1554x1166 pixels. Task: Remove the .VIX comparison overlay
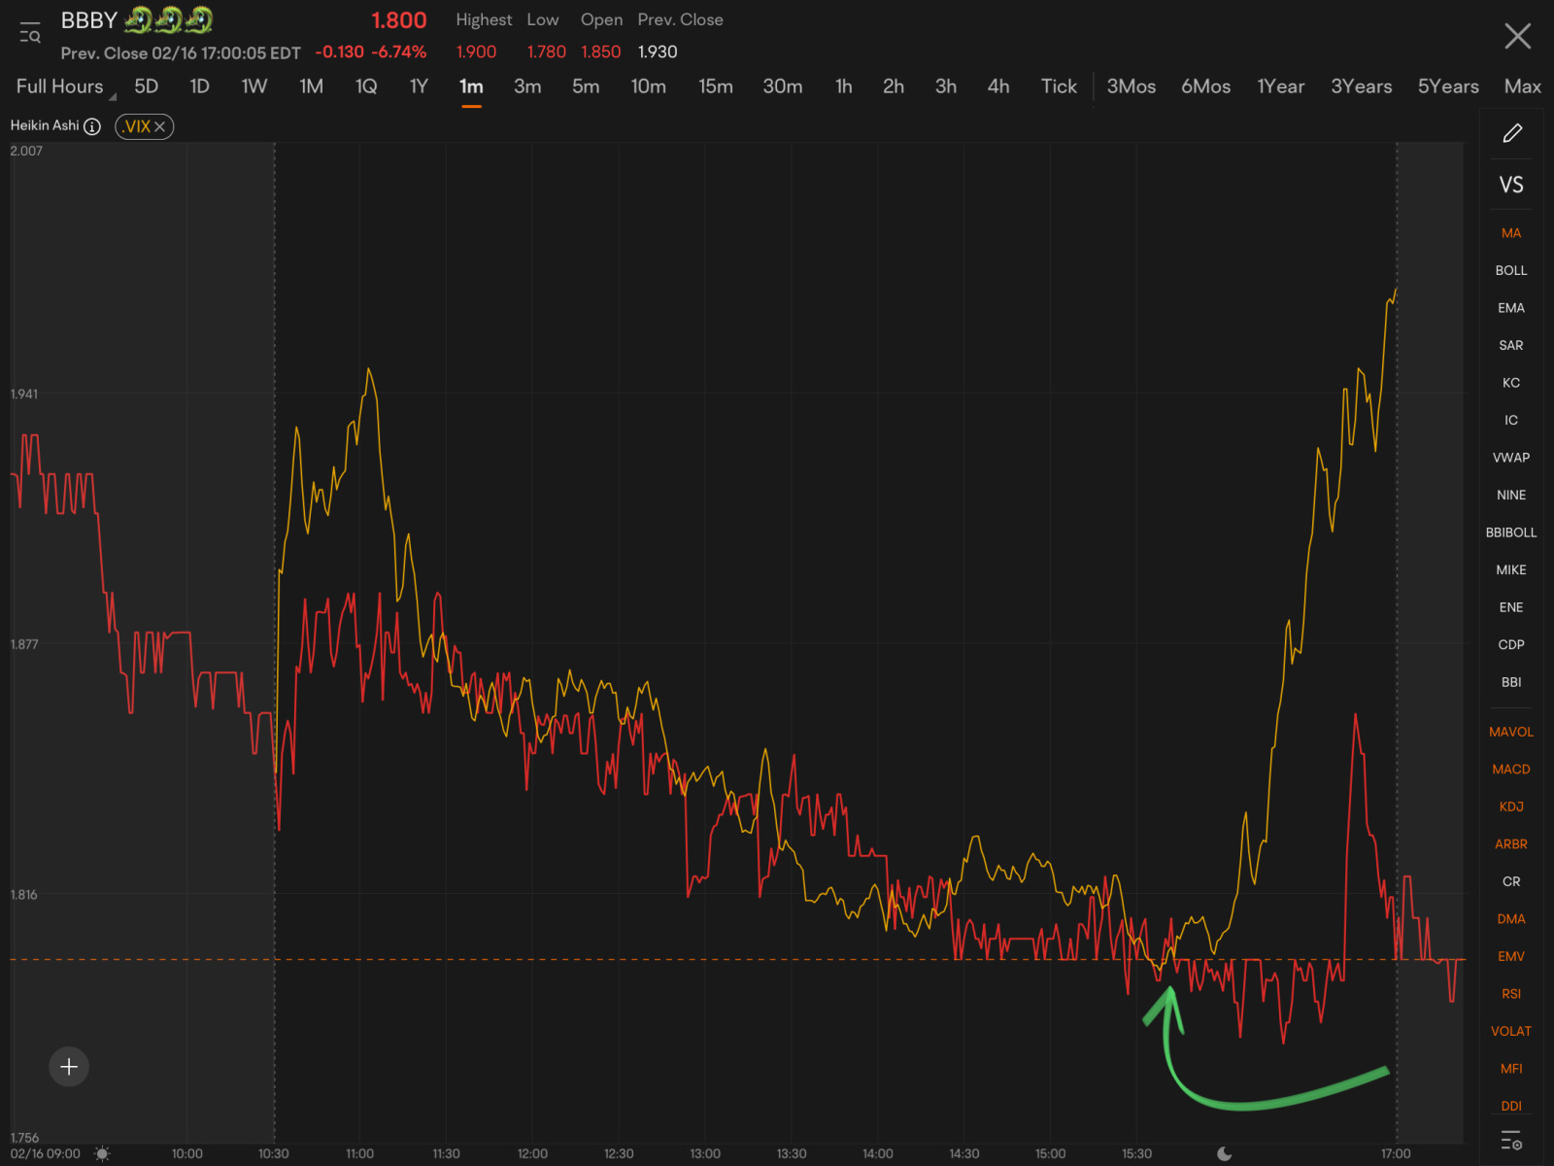(x=160, y=126)
